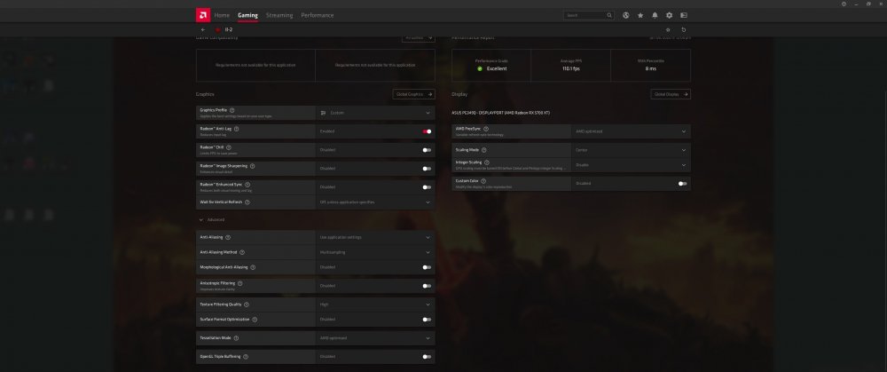This screenshot has height=372, width=887.
Task: Enable Radeon Enhanced Sync toggle
Action: 428,186
